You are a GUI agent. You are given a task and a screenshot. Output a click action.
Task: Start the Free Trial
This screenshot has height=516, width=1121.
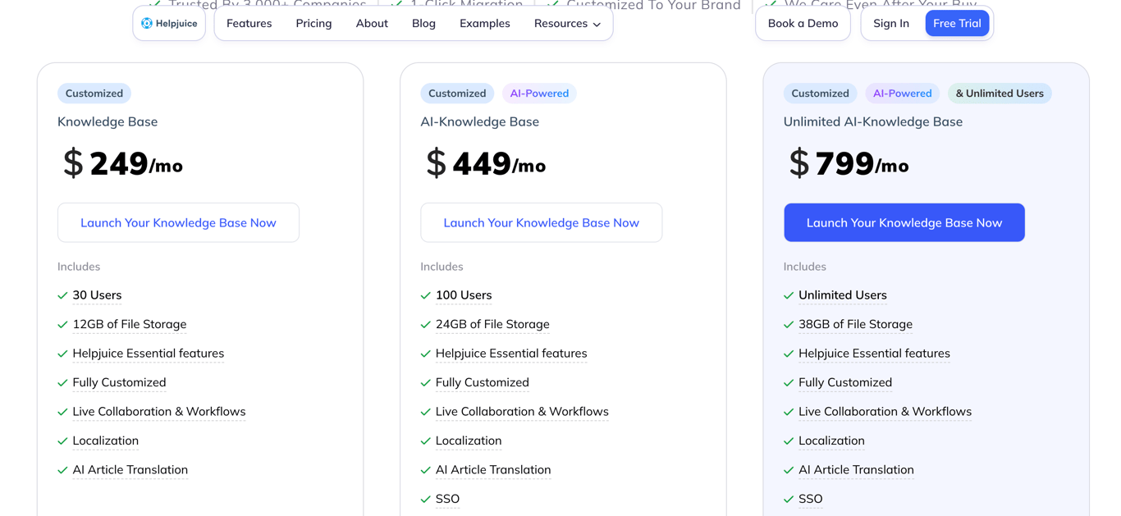pyautogui.click(x=957, y=24)
